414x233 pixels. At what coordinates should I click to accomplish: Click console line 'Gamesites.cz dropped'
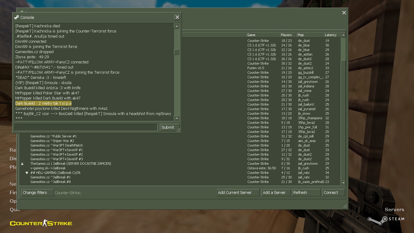tap(34, 52)
